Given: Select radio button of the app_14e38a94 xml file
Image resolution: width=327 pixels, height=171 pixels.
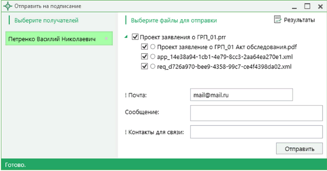Looking at the screenshot, I should (x=153, y=56).
